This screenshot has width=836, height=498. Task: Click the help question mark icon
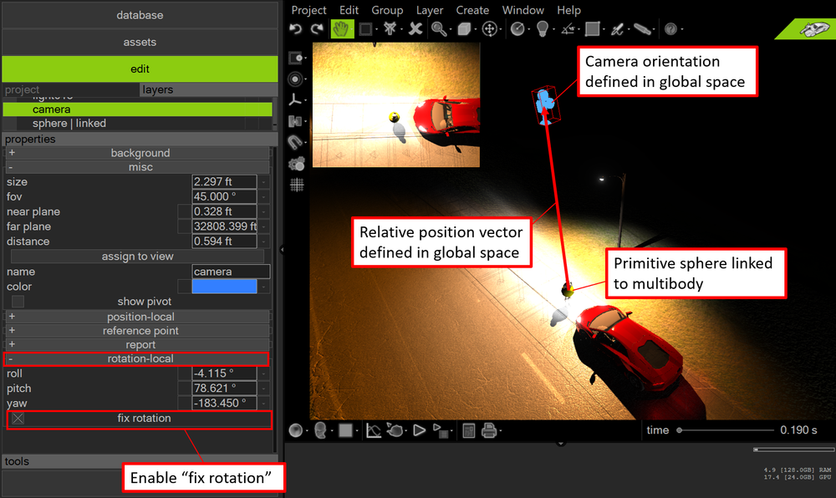pyautogui.click(x=670, y=29)
